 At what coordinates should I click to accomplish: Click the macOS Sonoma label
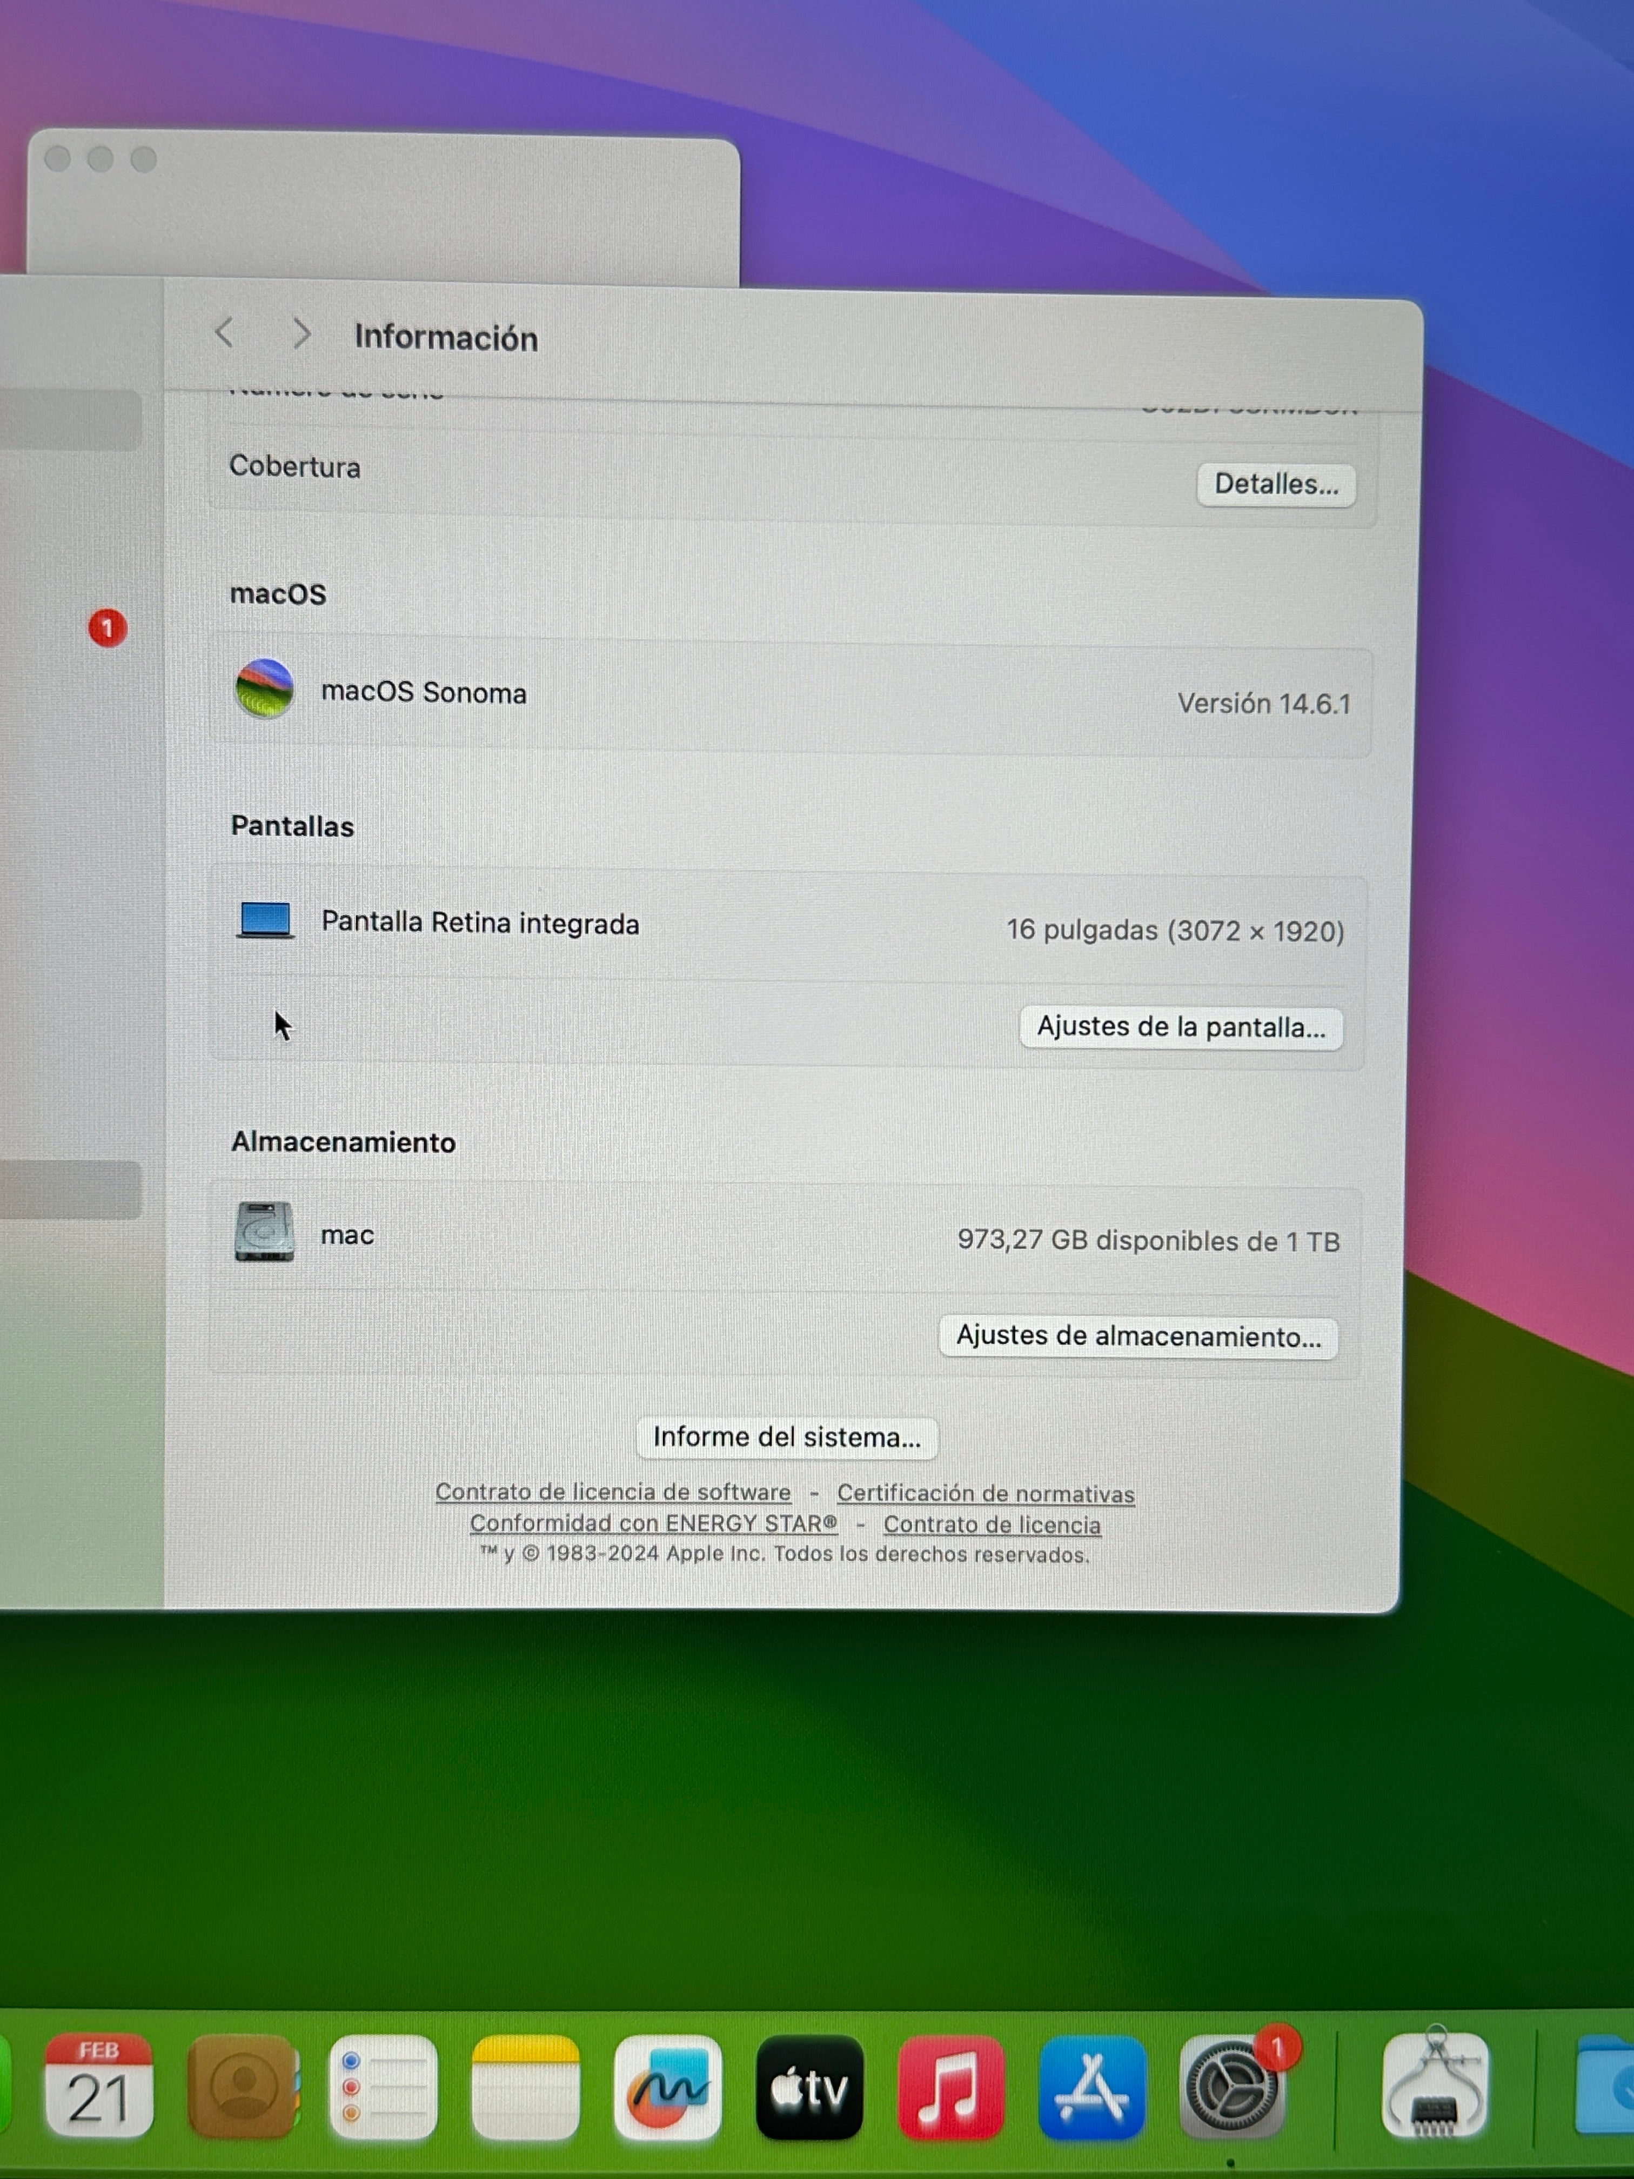tap(424, 692)
